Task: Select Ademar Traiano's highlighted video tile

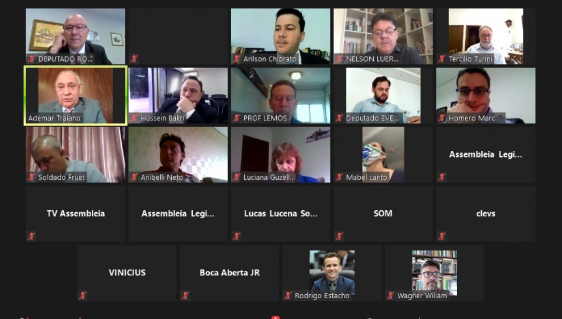Action: click(x=76, y=95)
